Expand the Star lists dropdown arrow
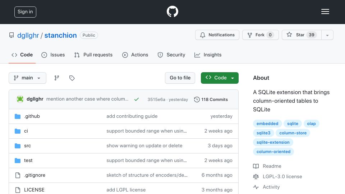The height and width of the screenshot is (194, 345). coord(327,35)
